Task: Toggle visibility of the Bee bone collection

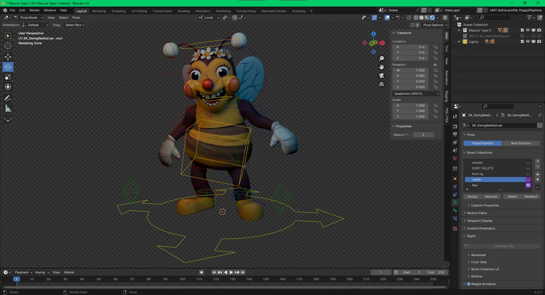Action: [x=528, y=185]
